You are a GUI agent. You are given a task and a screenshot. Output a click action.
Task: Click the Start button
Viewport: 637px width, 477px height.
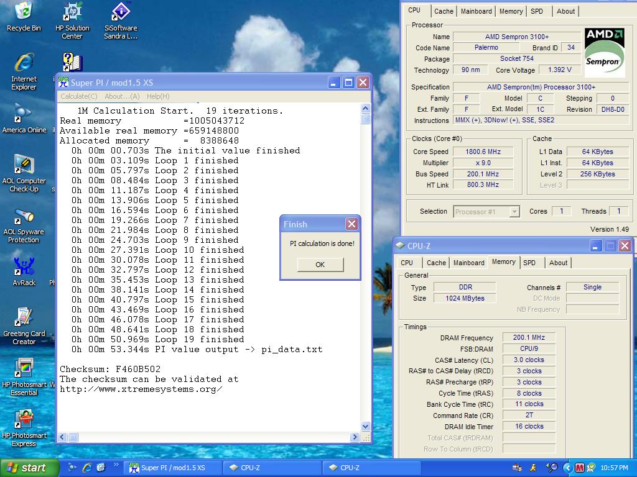tap(29, 468)
